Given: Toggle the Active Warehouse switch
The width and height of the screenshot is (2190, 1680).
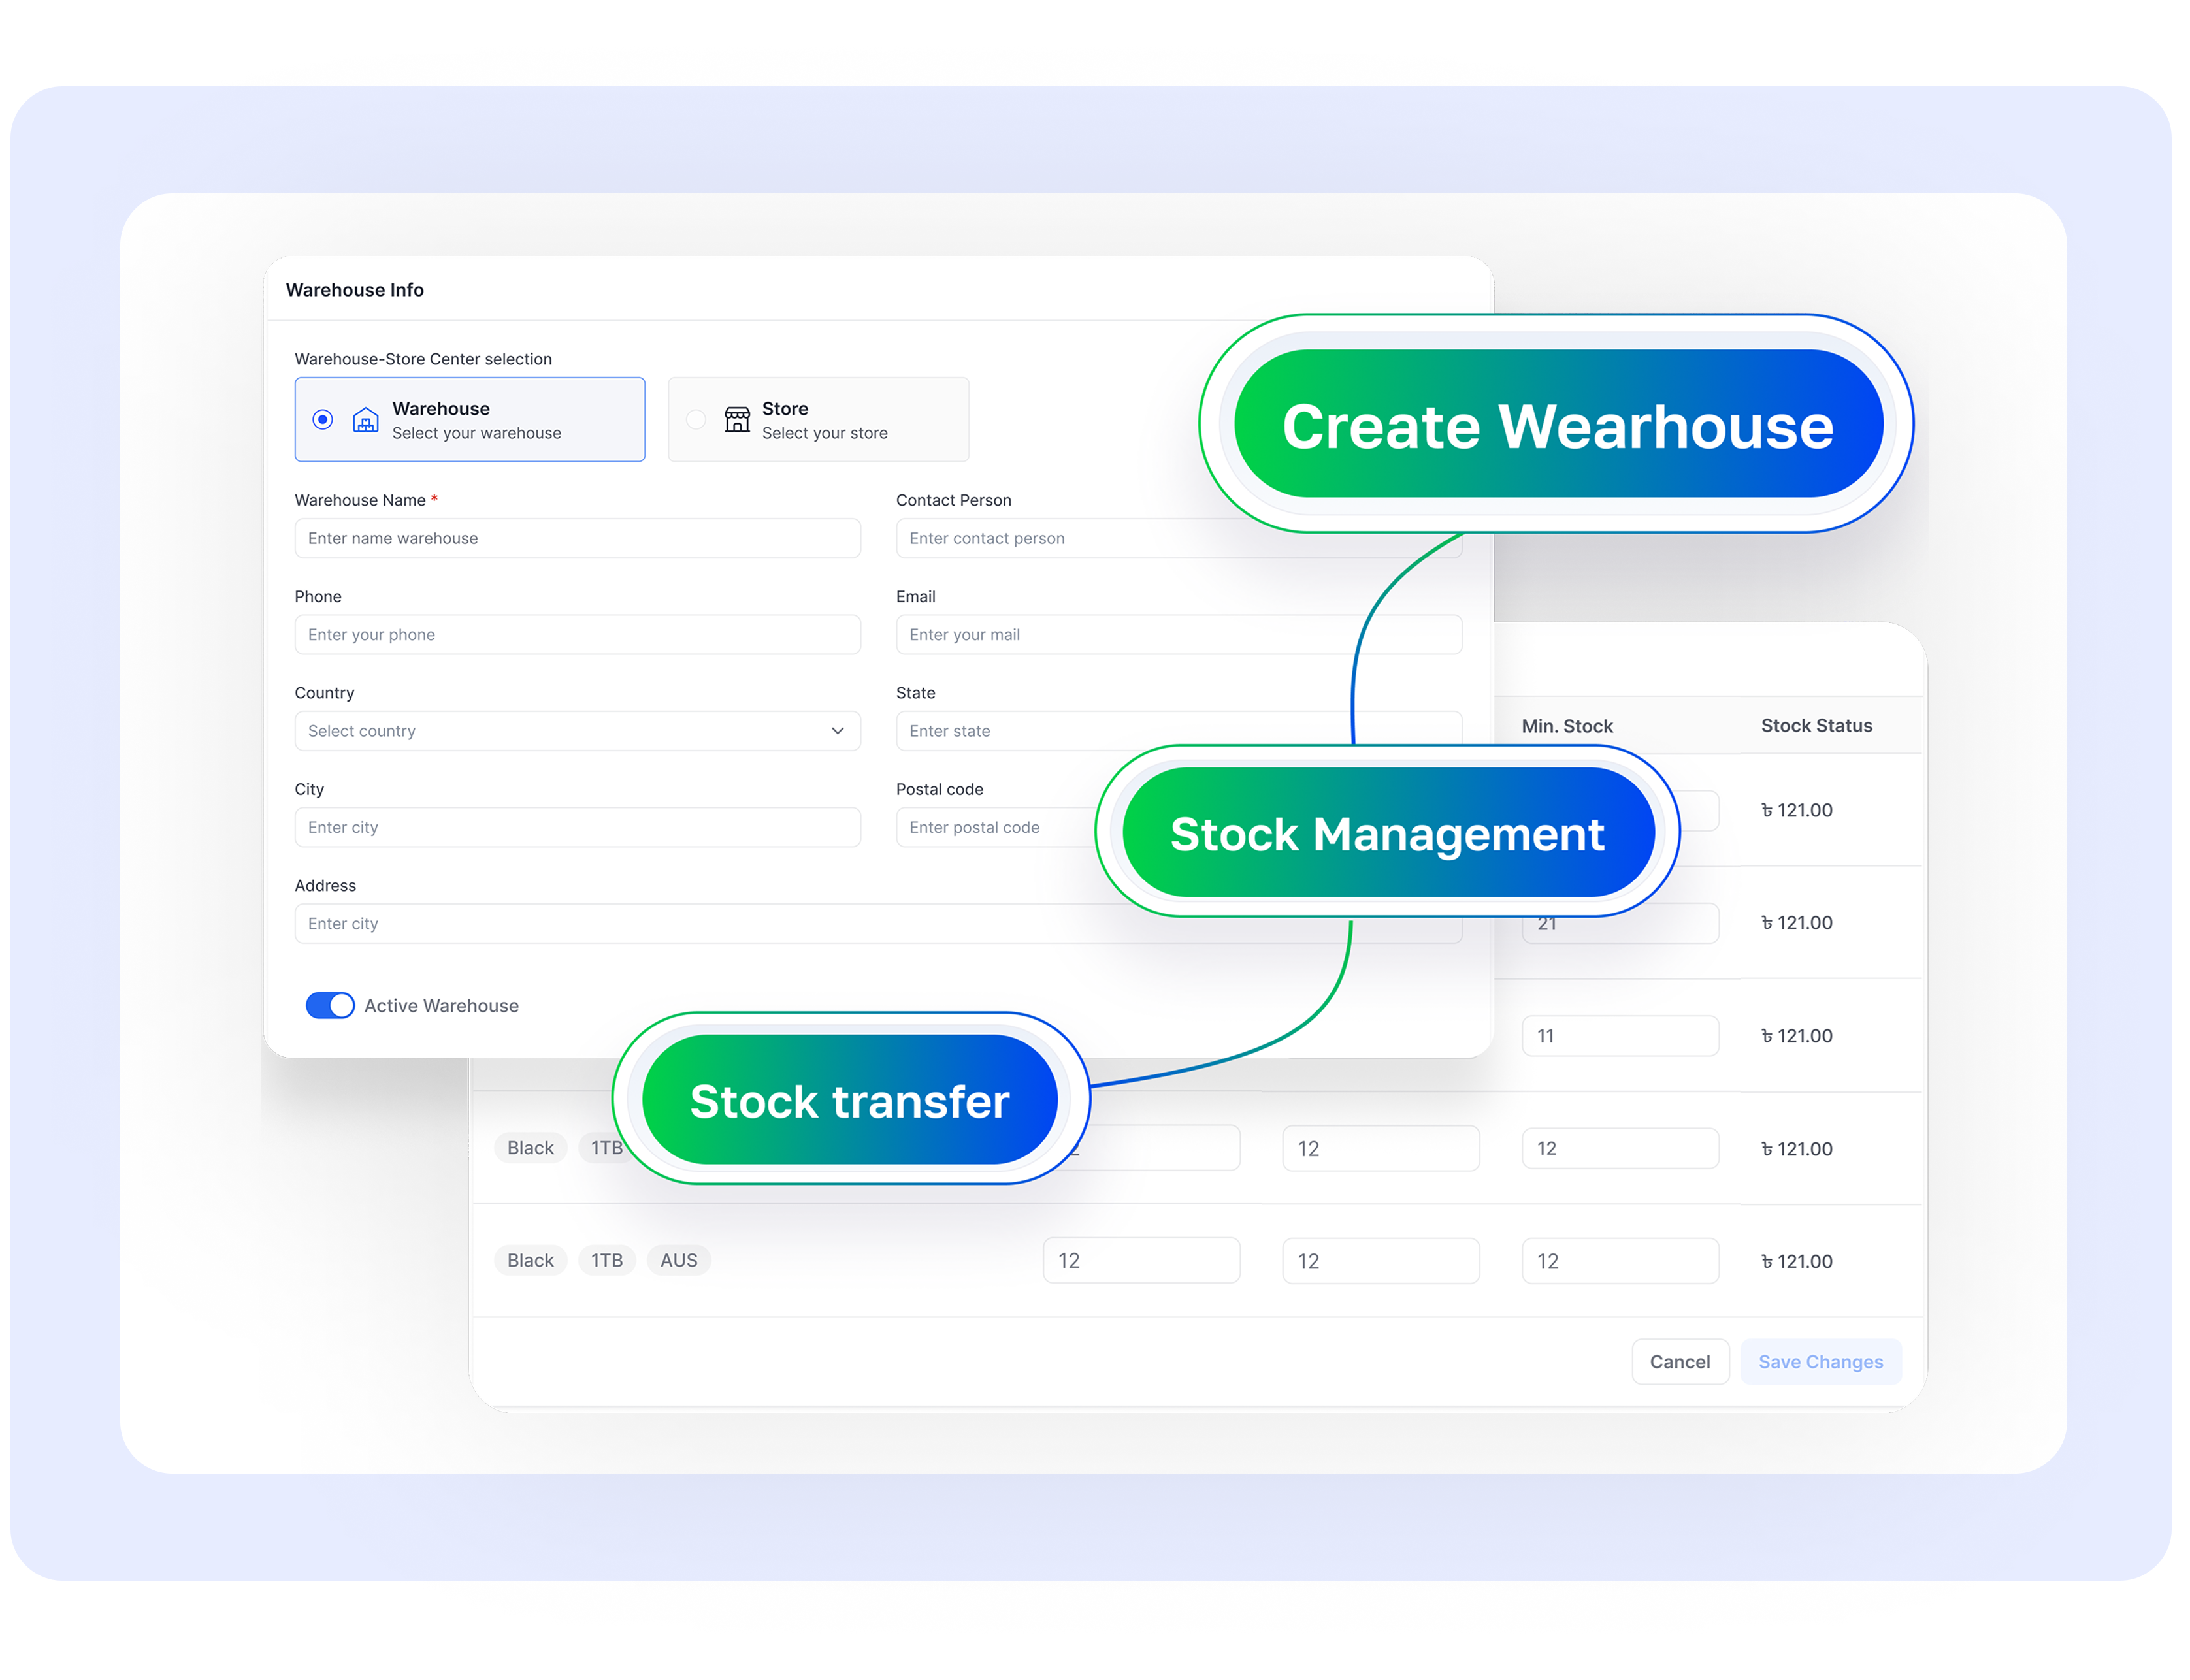Looking at the screenshot, I should [x=330, y=1005].
